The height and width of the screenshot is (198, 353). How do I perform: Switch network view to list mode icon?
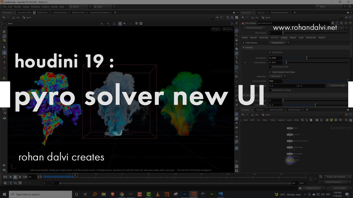(311, 120)
